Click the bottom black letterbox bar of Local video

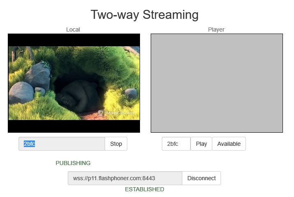pos(74,126)
